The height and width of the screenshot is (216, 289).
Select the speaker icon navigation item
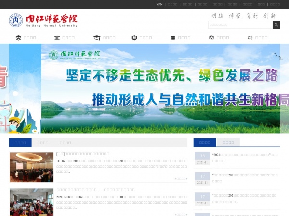click(250, 37)
